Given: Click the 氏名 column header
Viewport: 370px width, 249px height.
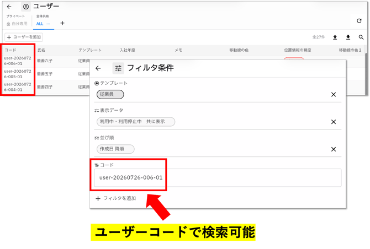Looking at the screenshot, I should pos(41,50).
